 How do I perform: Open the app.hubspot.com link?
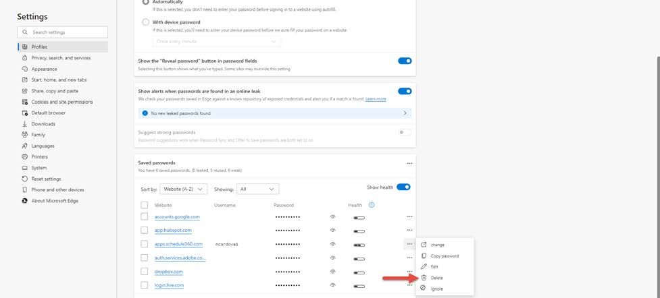173,231
